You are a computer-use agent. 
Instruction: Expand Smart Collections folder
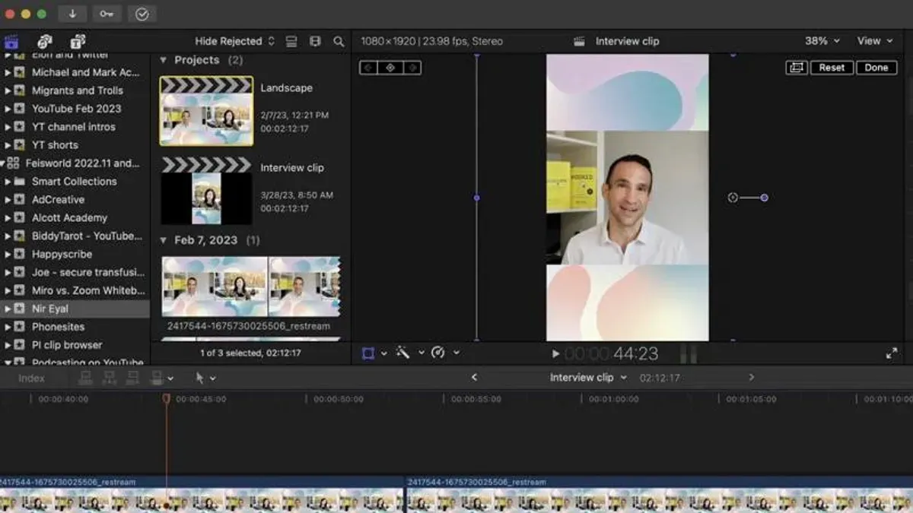[8, 182]
